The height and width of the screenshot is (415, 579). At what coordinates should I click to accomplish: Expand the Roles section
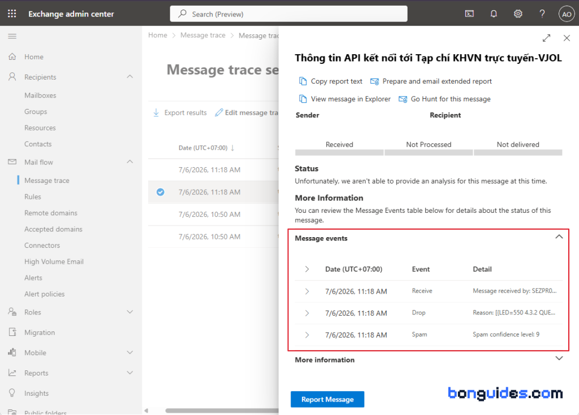click(x=130, y=312)
